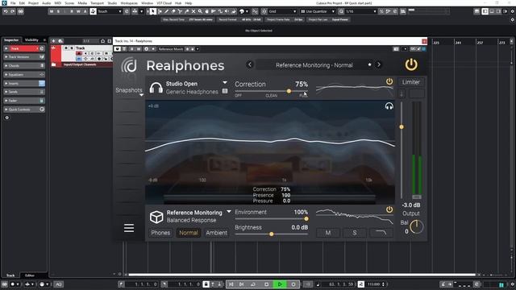516x290 pixels.
Task: Open the 1/16 quantize preset dropdown
Action: pyautogui.click(x=360, y=11)
